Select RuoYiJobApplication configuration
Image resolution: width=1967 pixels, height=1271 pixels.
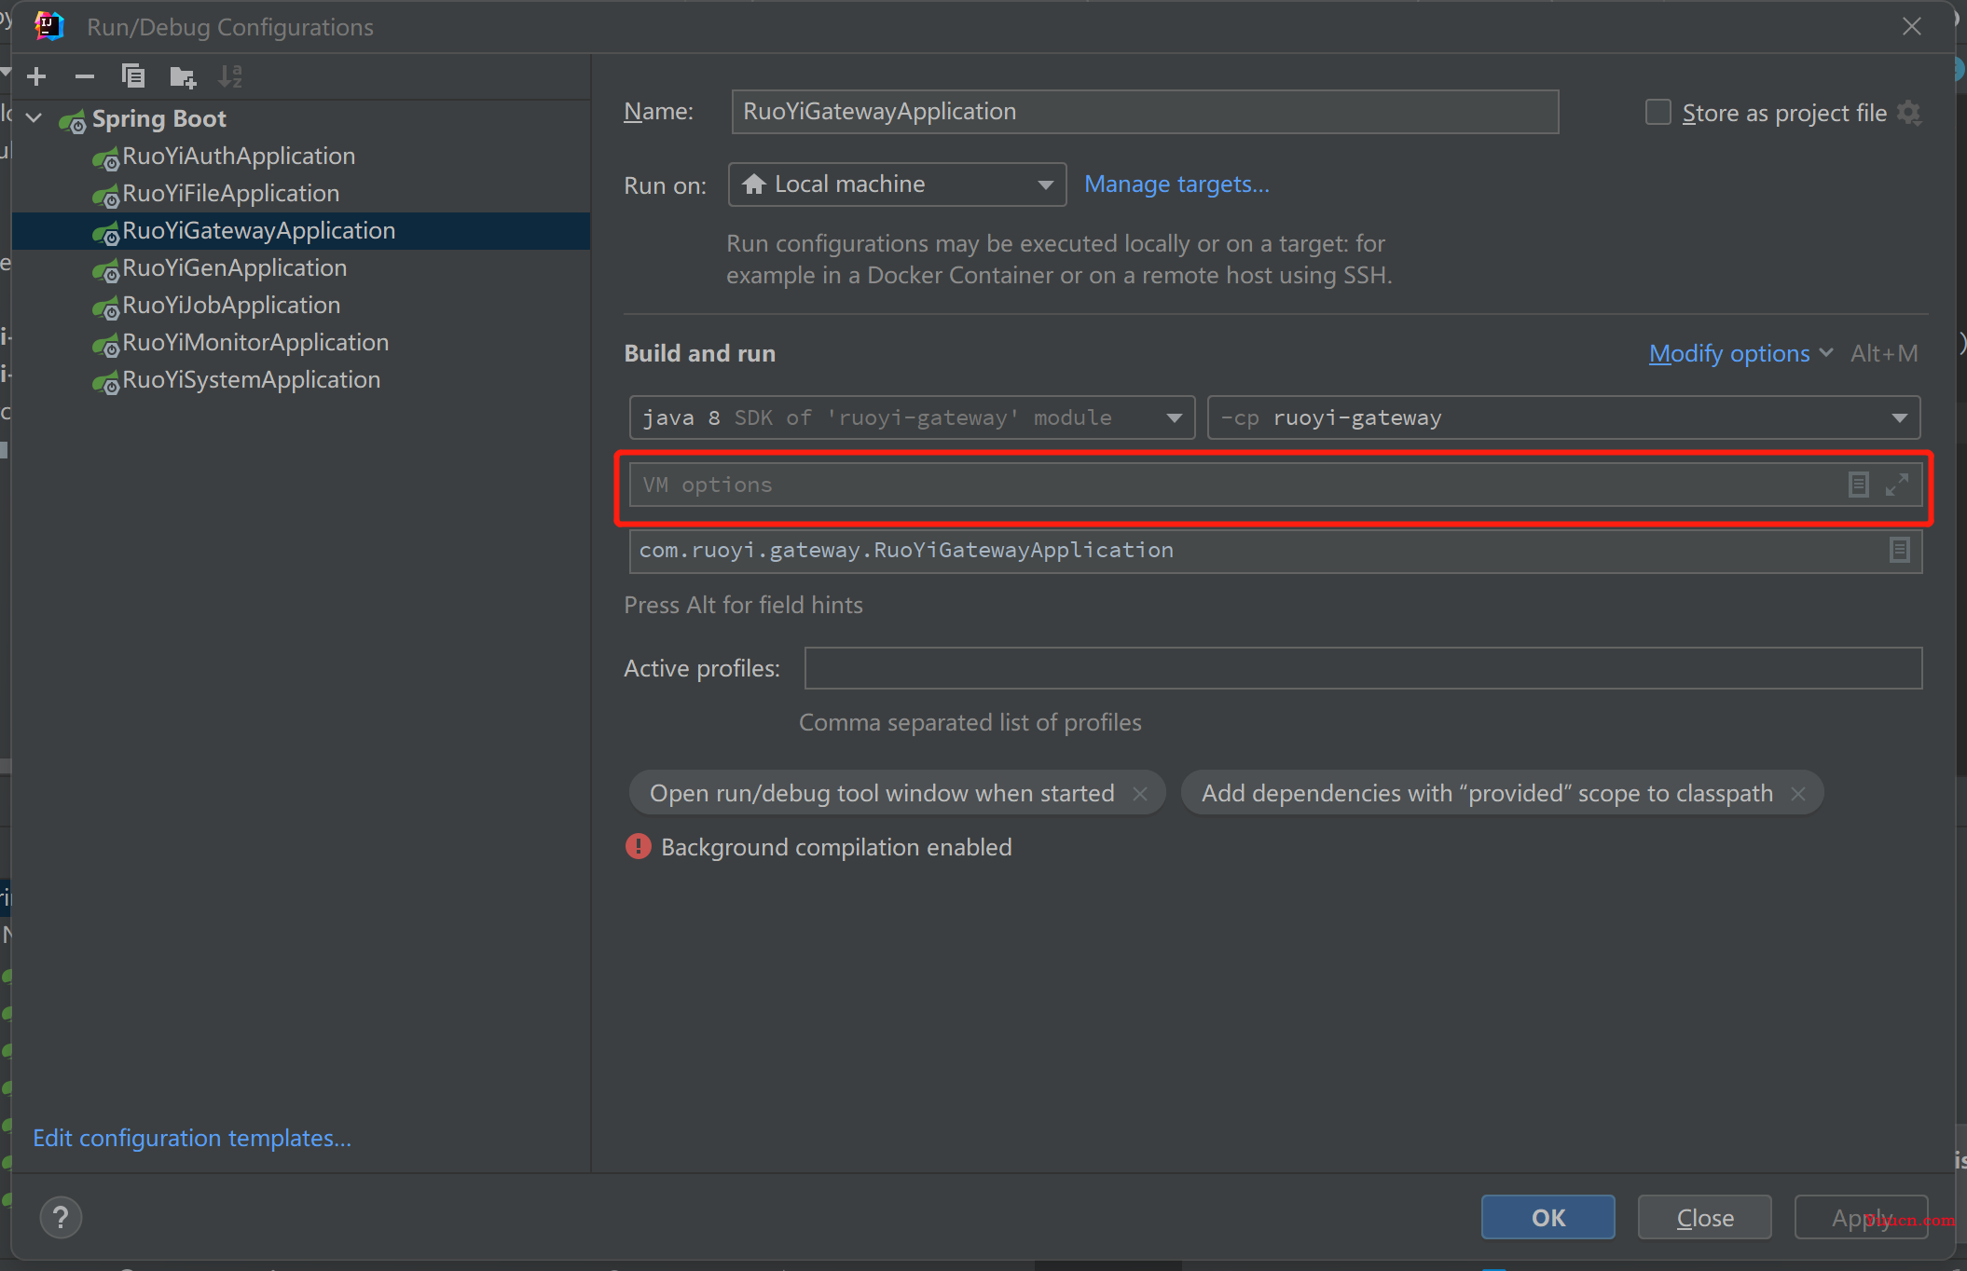[x=231, y=306]
